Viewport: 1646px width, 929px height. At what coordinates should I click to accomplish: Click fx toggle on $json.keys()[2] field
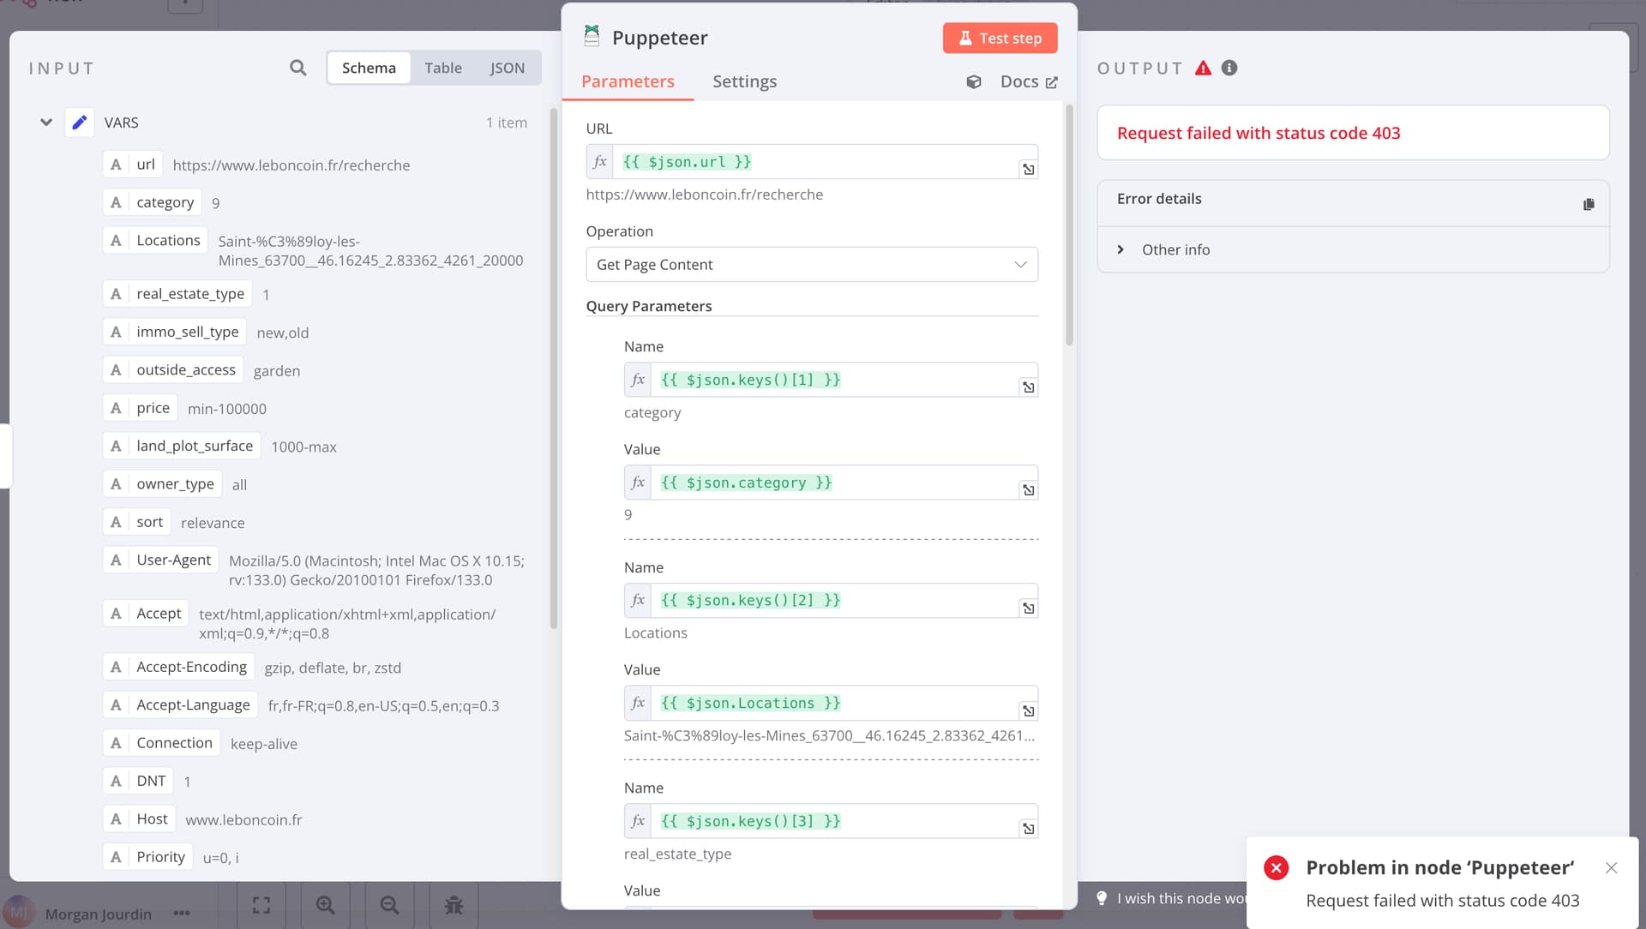(637, 600)
